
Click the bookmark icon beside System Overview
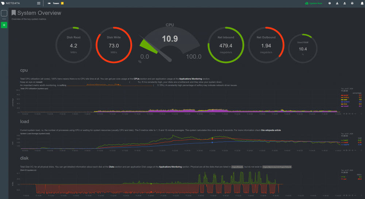tap(14, 13)
